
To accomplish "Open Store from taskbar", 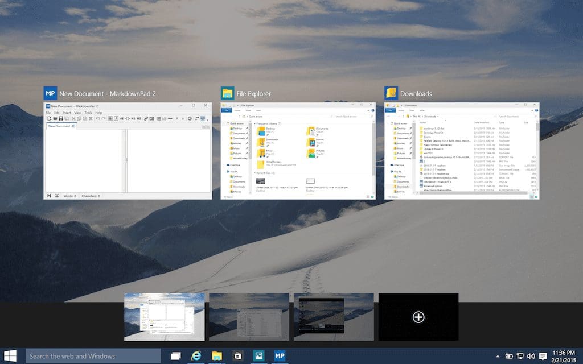I will pos(237,356).
